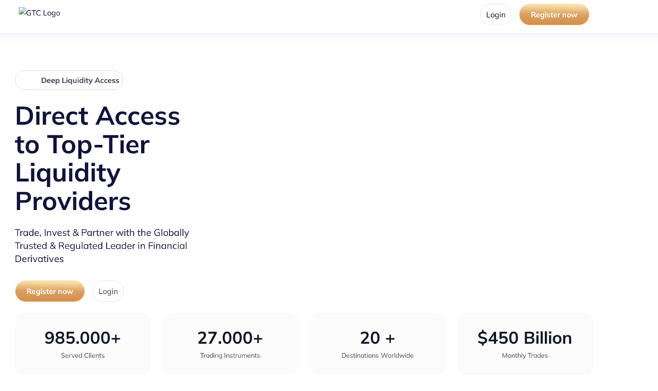Click the GTC Logo image
This screenshot has height=391, width=658.
click(x=39, y=13)
